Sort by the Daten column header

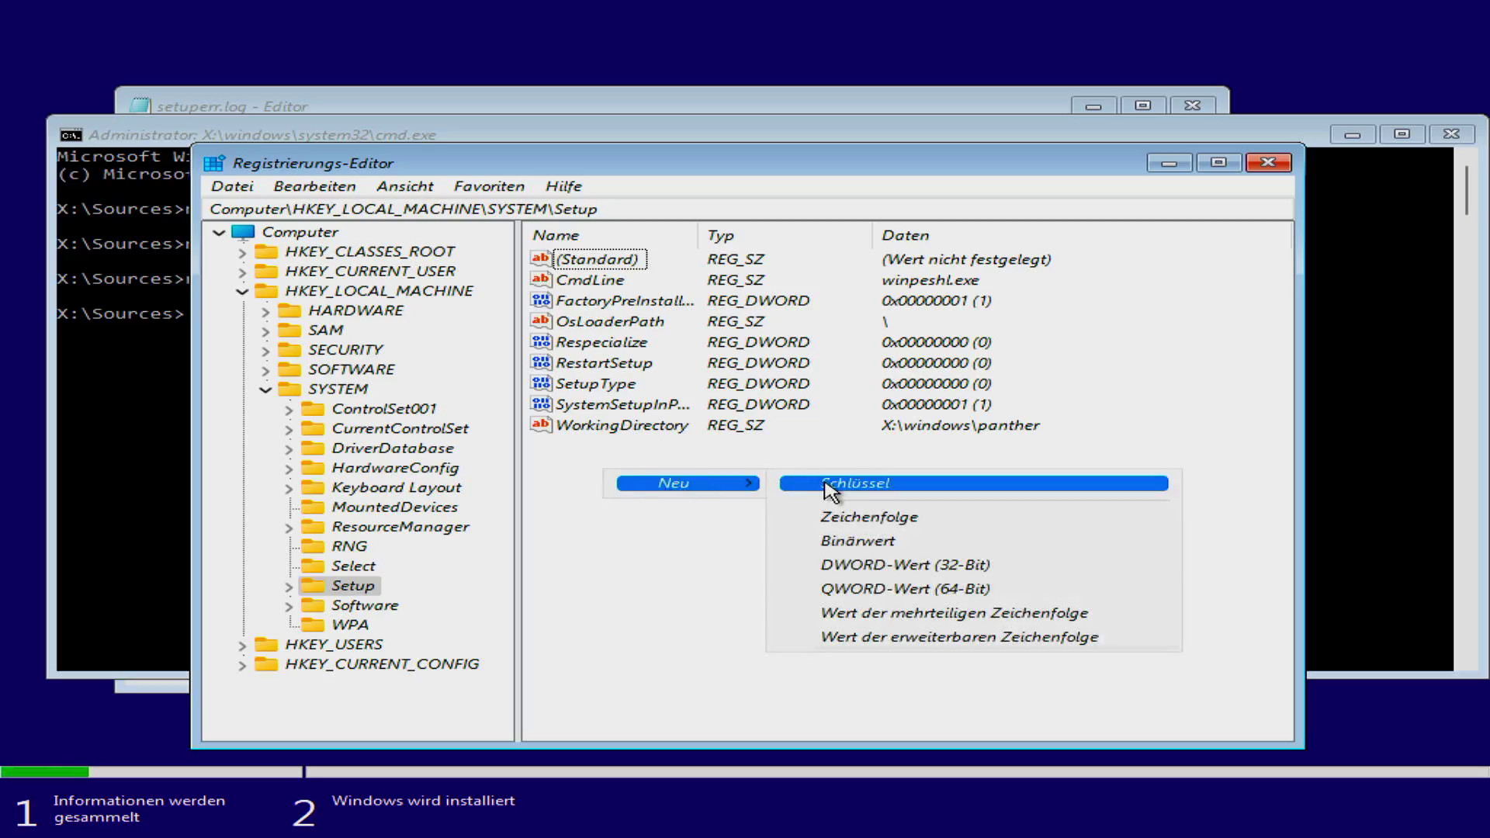click(1082, 235)
